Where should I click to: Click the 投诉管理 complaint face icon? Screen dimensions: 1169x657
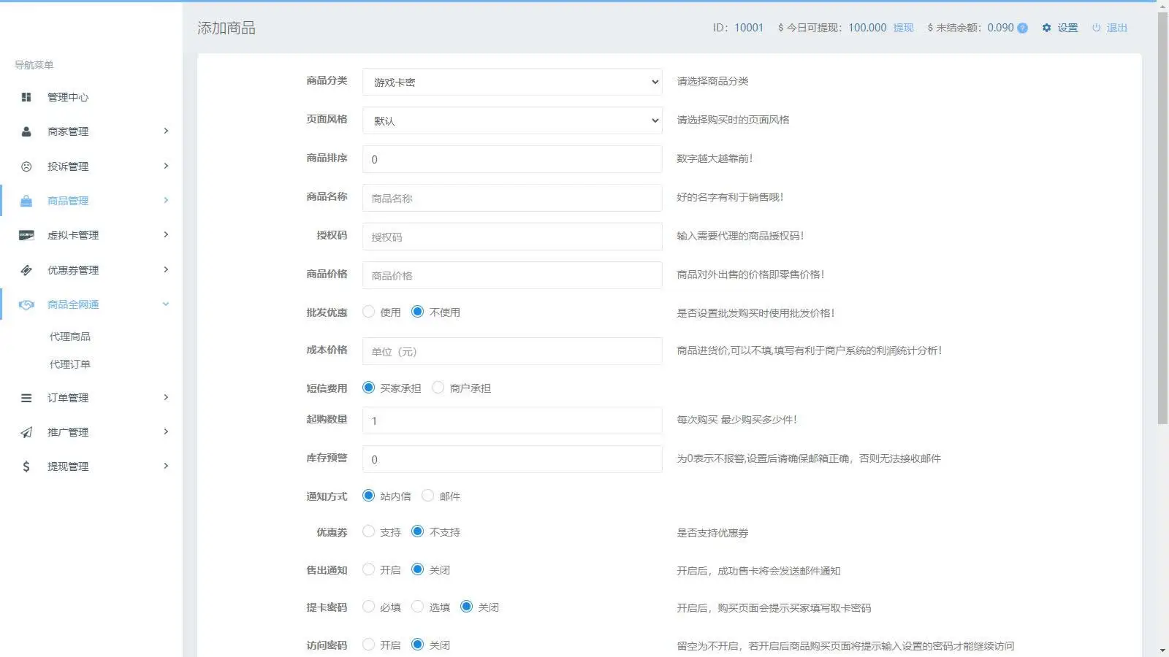[x=26, y=166]
